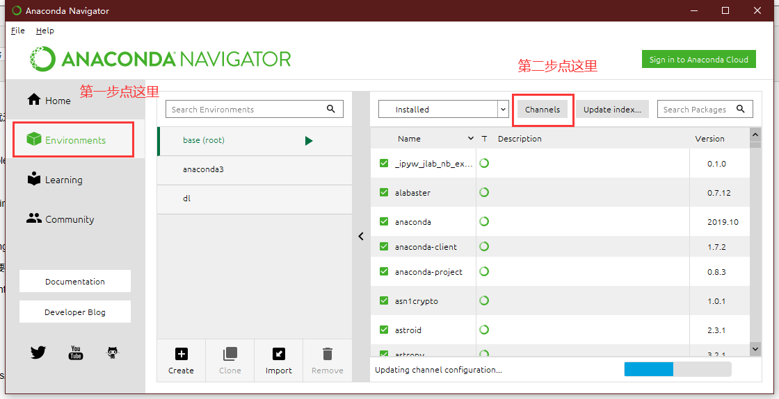Toggle the anaconda-client package checkbox
The width and height of the screenshot is (779, 399).
[383, 246]
